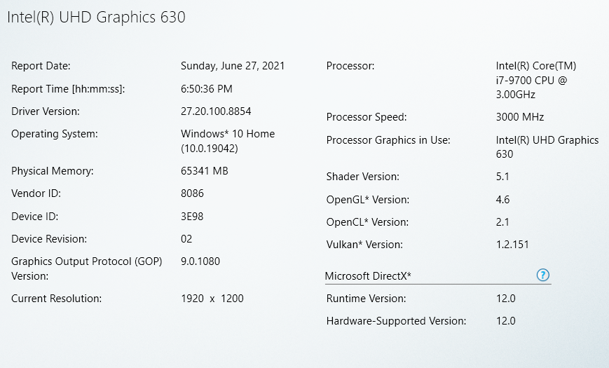Click the driver version value 27.20.100.8854
Viewport: 609px width, 368px height.
click(216, 111)
